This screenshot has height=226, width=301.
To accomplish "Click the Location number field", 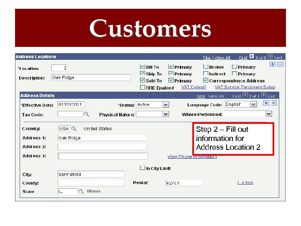I will click(59, 68).
